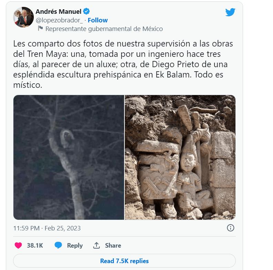The width and height of the screenshot is (273, 270).
Task: Click the Twitter bird logo icon
Action: pyautogui.click(x=230, y=12)
